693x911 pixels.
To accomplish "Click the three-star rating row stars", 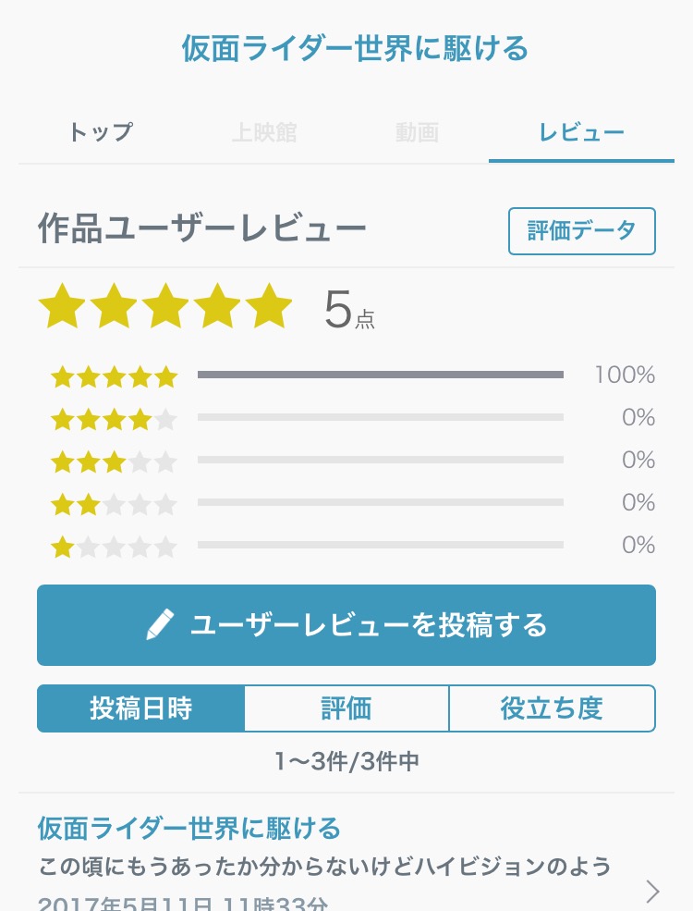I will point(114,461).
